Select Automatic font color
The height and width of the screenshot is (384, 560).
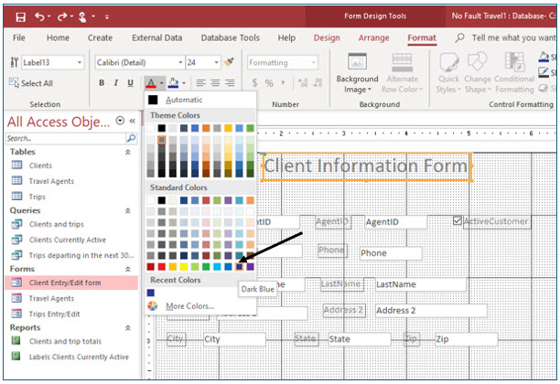point(200,100)
